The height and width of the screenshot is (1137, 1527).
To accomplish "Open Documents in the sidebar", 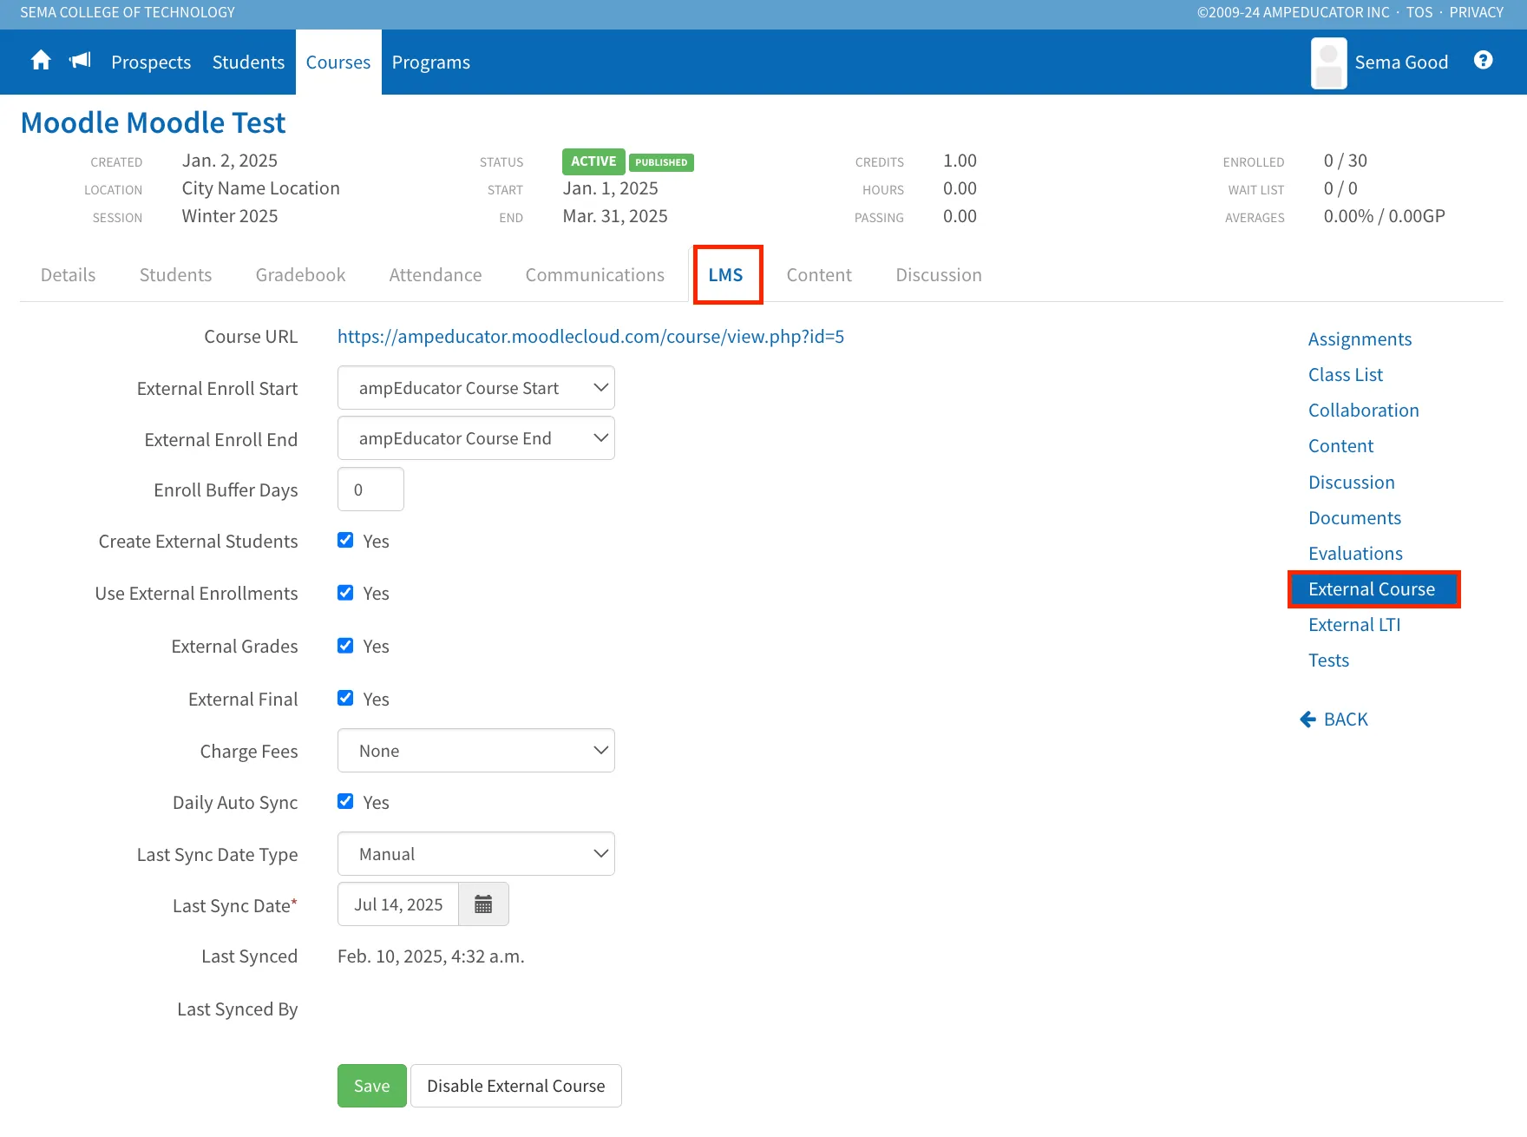I will [1355, 518].
